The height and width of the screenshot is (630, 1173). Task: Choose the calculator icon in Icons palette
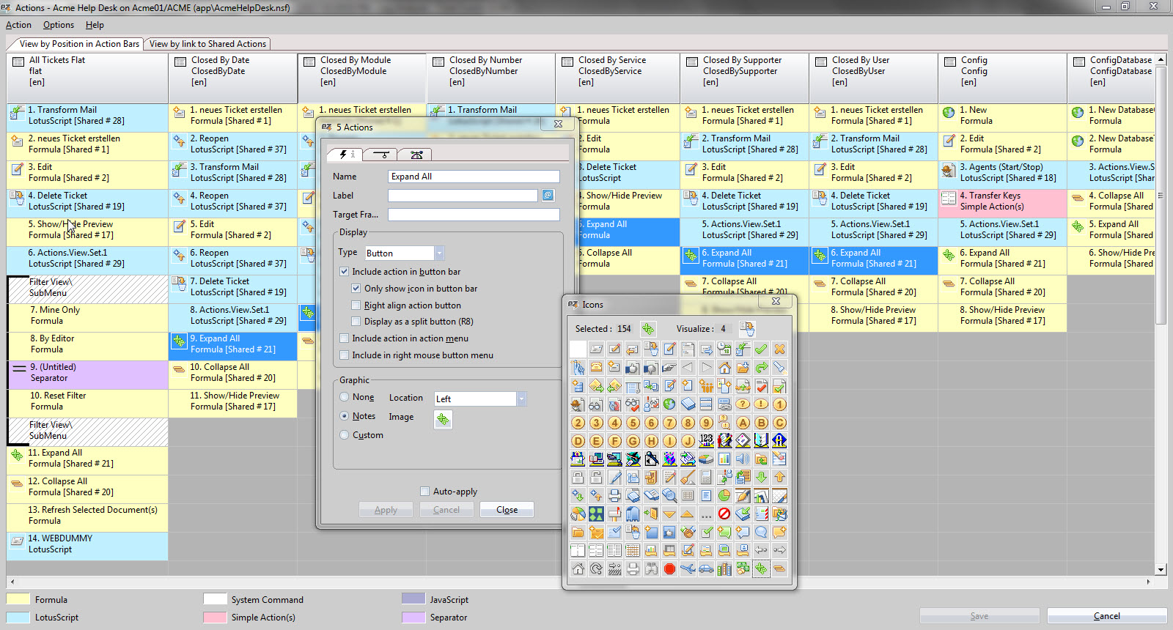pos(707,477)
